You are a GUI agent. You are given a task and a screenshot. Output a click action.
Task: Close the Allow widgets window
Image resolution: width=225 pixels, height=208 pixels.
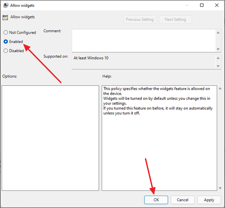[x=217, y=5]
